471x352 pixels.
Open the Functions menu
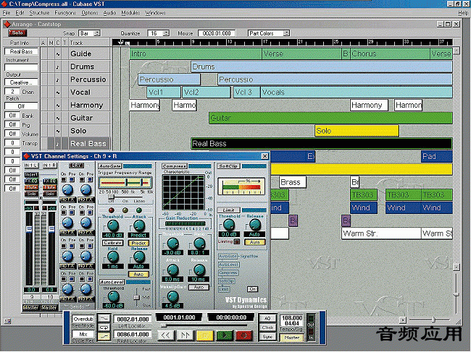coord(65,13)
